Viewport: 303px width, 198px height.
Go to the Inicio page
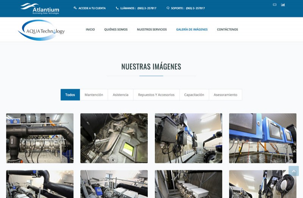click(90, 29)
